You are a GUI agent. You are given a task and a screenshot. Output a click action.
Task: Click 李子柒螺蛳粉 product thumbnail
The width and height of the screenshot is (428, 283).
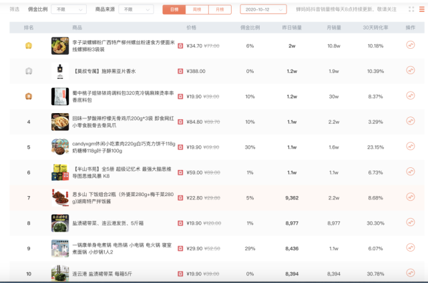click(x=60, y=46)
